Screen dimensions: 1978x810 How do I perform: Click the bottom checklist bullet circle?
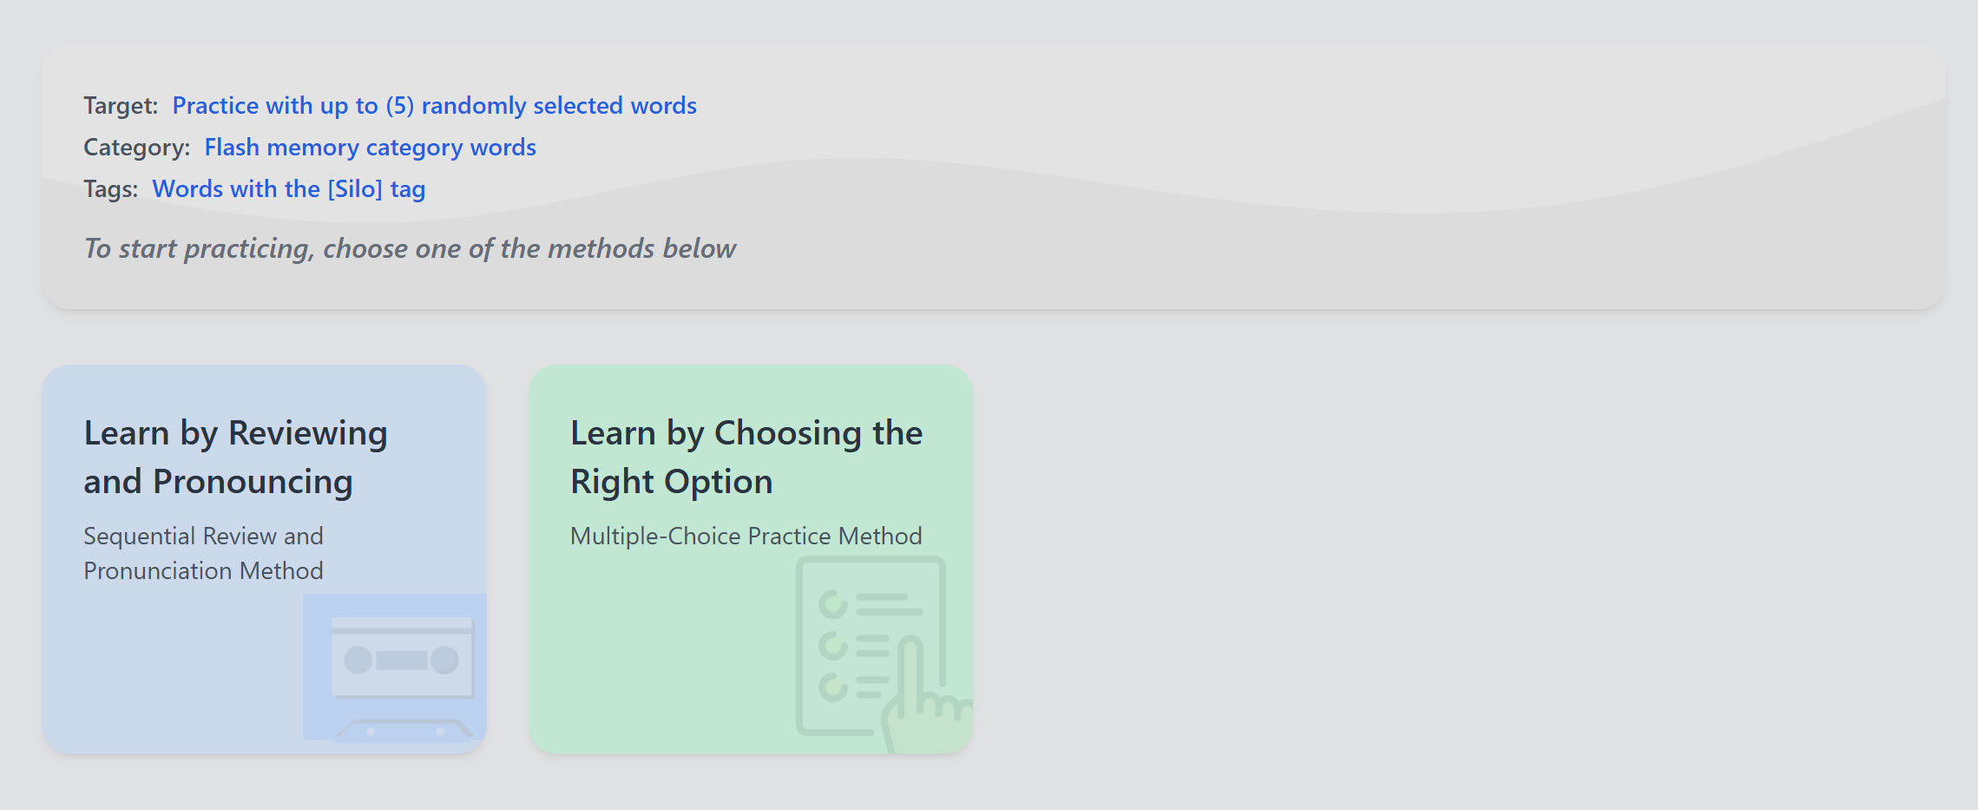[833, 688]
